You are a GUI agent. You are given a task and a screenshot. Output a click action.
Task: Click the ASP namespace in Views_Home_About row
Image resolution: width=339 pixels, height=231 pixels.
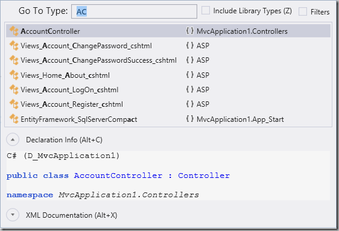203,75
